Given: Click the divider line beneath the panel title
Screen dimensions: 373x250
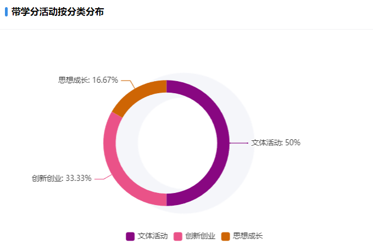Looking at the screenshot, I should (187, 30).
